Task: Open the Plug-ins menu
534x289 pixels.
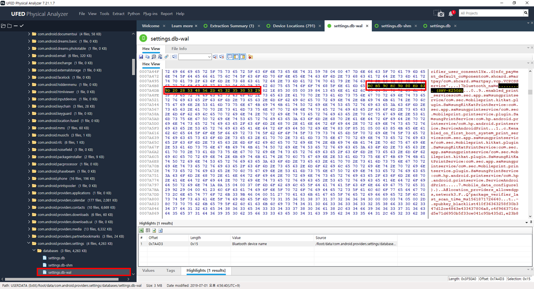Action: [x=150, y=13]
